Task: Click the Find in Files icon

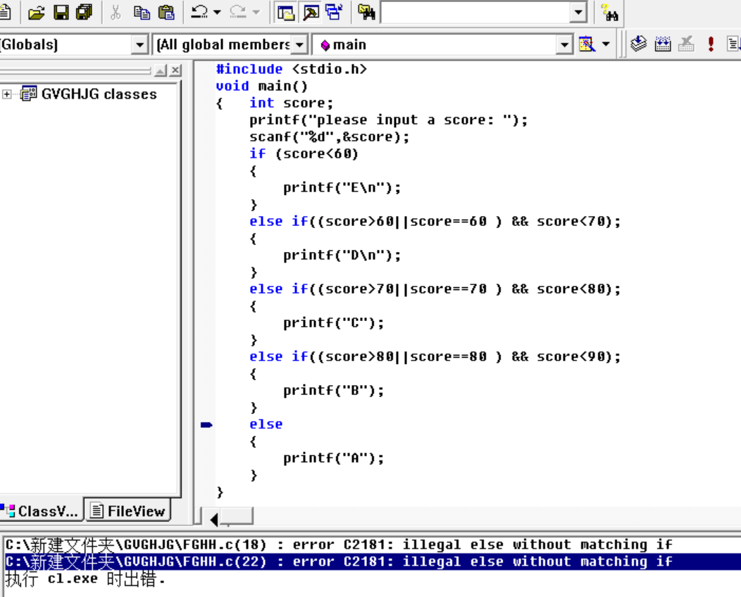Action: pyautogui.click(x=366, y=12)
